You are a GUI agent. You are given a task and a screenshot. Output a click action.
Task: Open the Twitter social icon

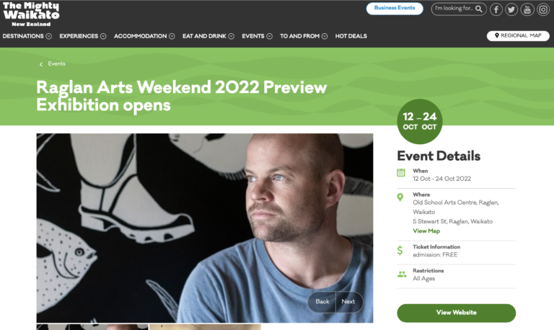511,9
